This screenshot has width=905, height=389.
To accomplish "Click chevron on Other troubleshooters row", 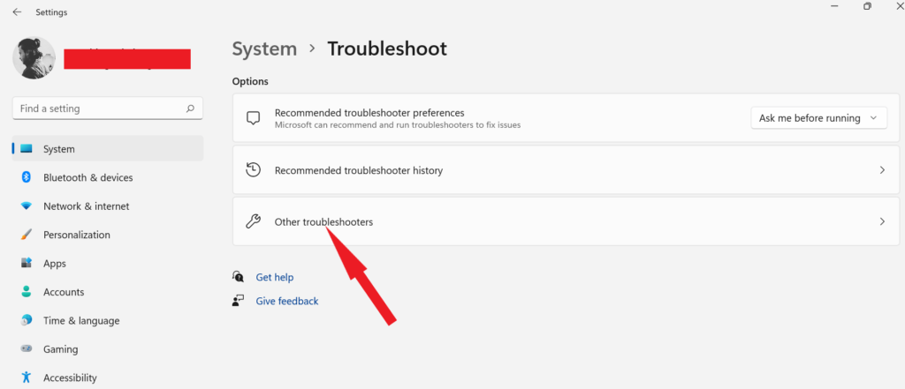I will 882,221.
